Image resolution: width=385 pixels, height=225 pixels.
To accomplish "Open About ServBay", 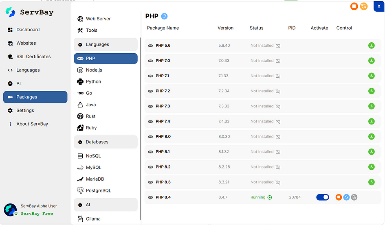I will click(x=35, y=124).
